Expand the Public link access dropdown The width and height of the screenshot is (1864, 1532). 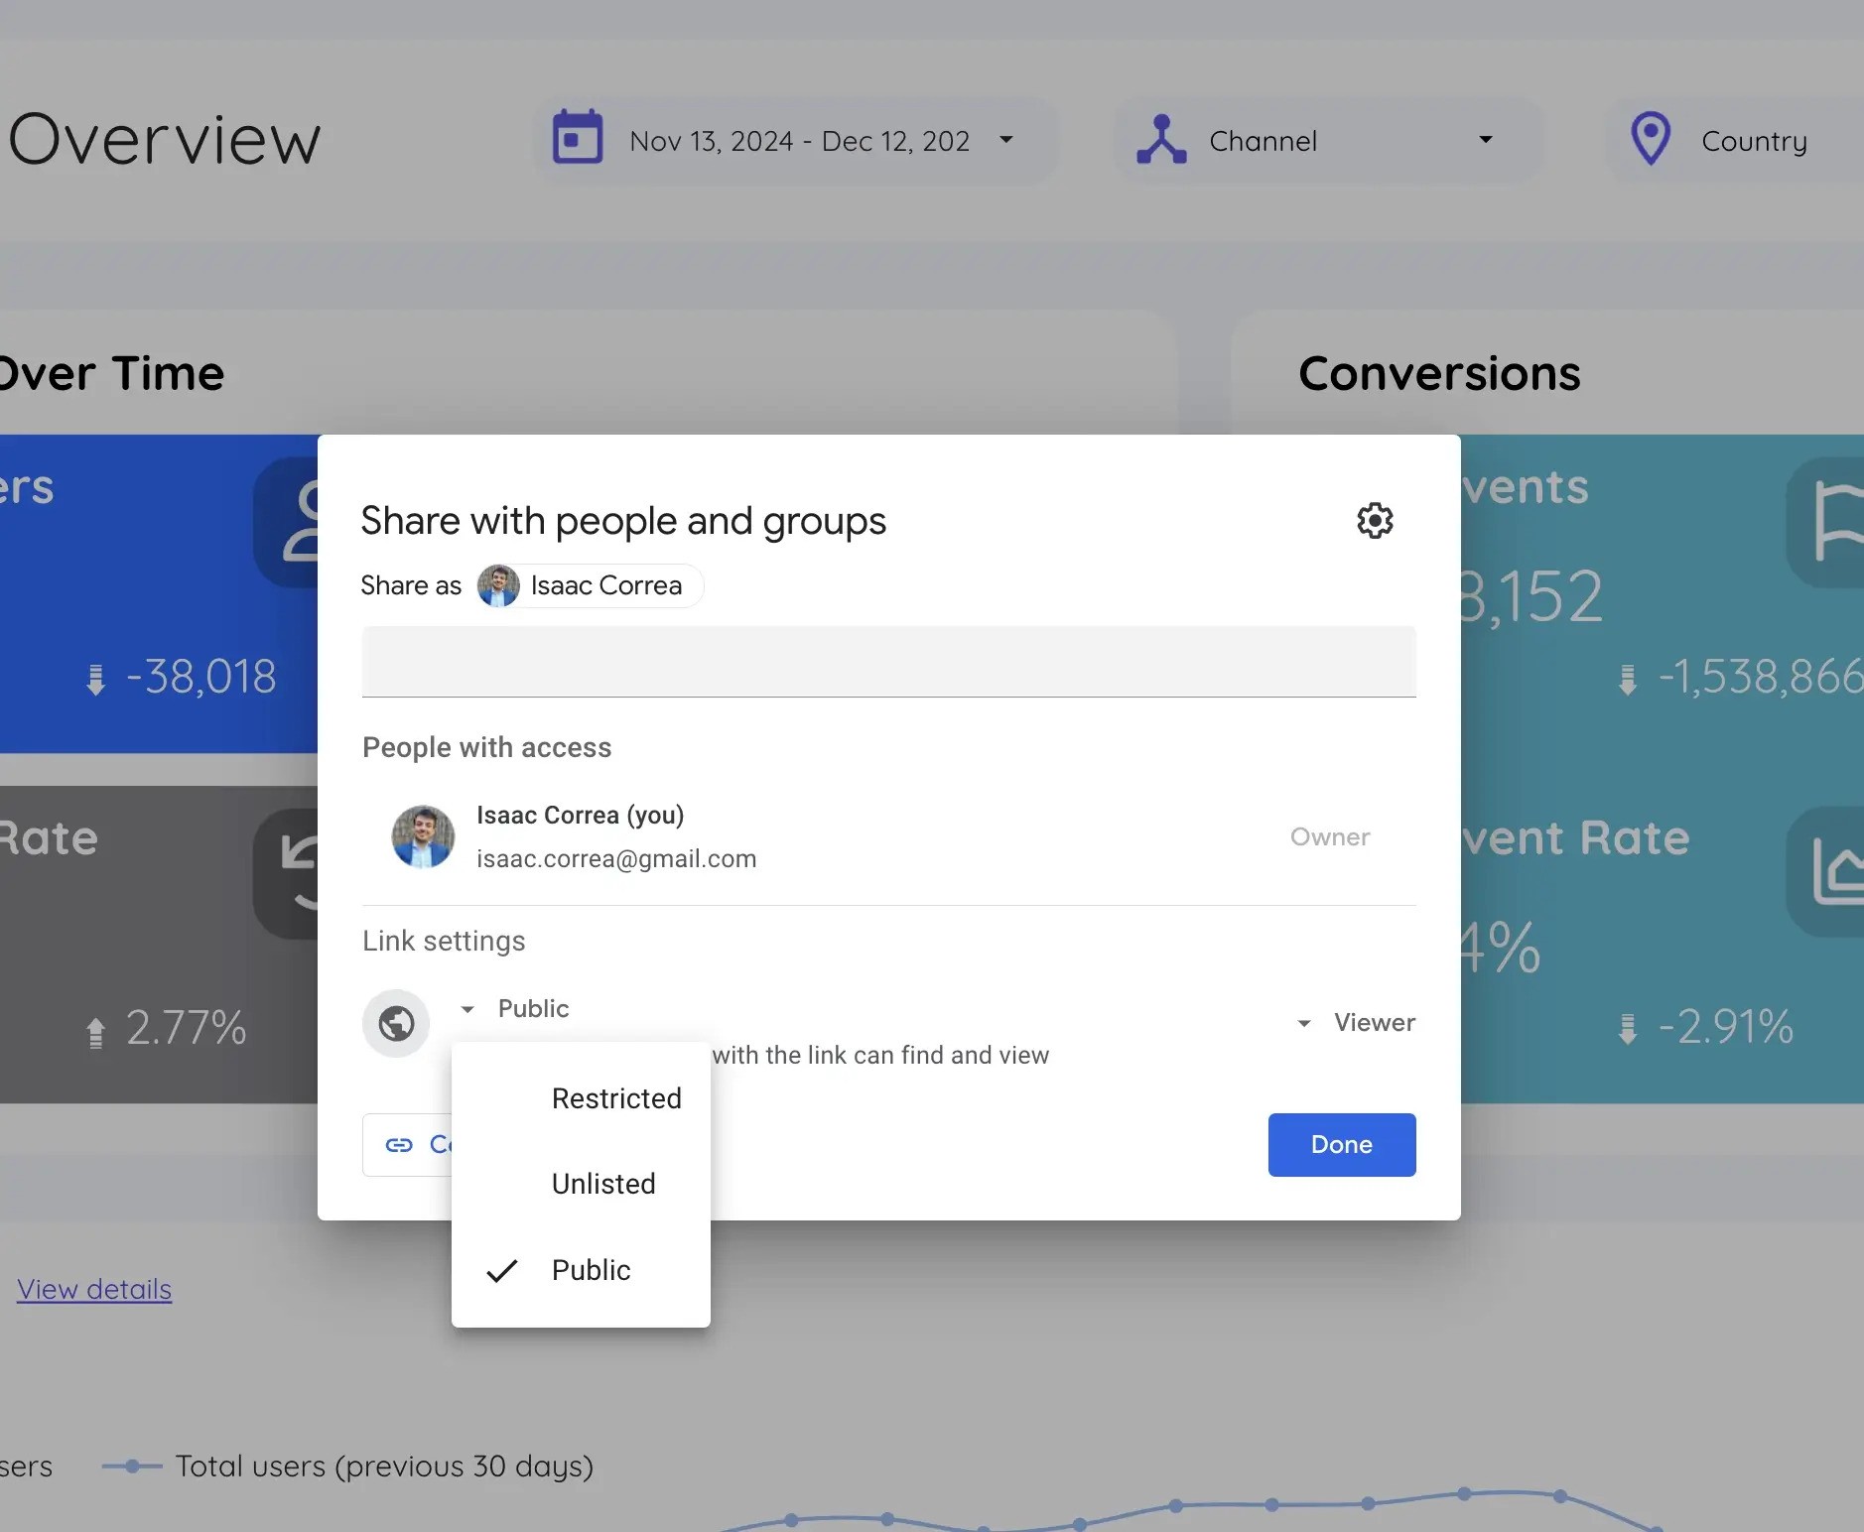pyautogui.click(x=466, y=1008)
